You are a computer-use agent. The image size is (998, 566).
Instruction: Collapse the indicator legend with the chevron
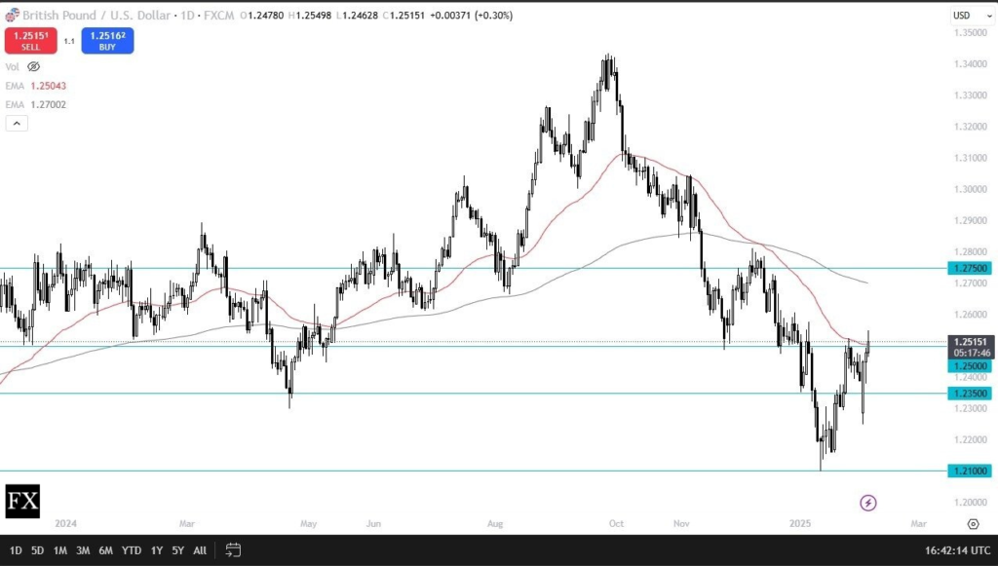(x=15, y=123)
